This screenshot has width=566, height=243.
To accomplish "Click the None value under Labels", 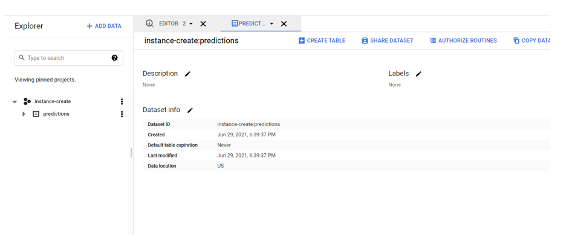I will [394, 85].
